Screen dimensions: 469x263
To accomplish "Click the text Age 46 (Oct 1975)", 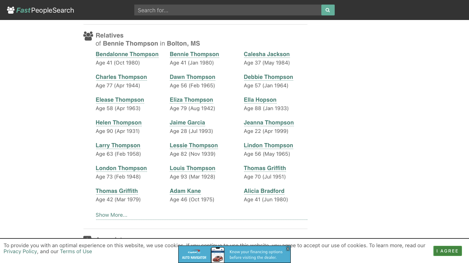I will (x=192, y=200).
